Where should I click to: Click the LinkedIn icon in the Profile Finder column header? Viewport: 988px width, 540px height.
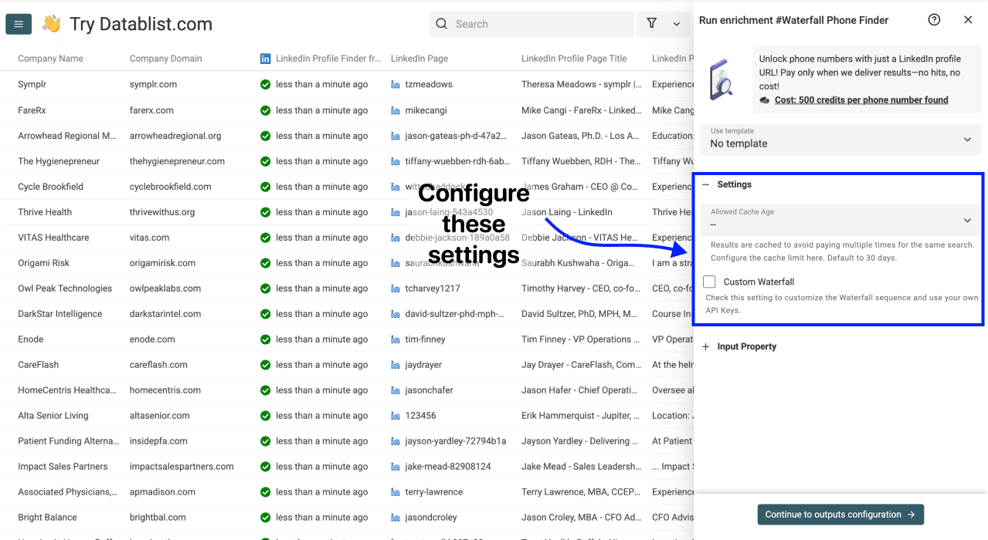tap(265, 58)
